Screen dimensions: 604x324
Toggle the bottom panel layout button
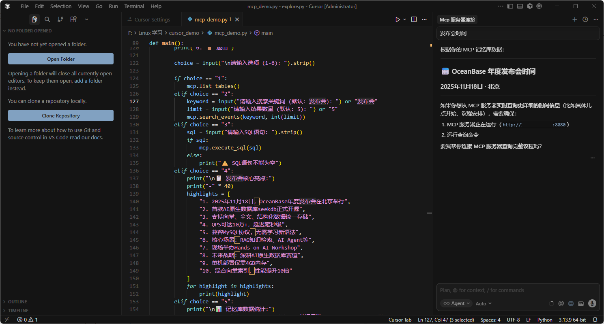(x=520, y=6)
